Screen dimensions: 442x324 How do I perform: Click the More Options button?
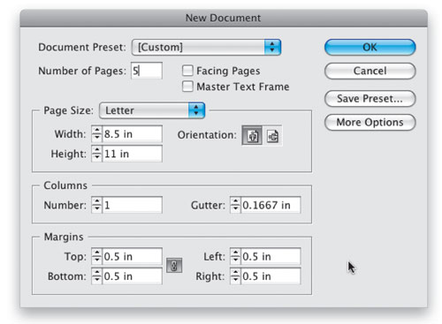pos(370,122)
